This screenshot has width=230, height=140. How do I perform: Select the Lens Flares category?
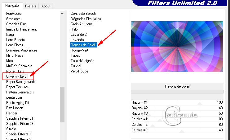[x=15, y=45]
